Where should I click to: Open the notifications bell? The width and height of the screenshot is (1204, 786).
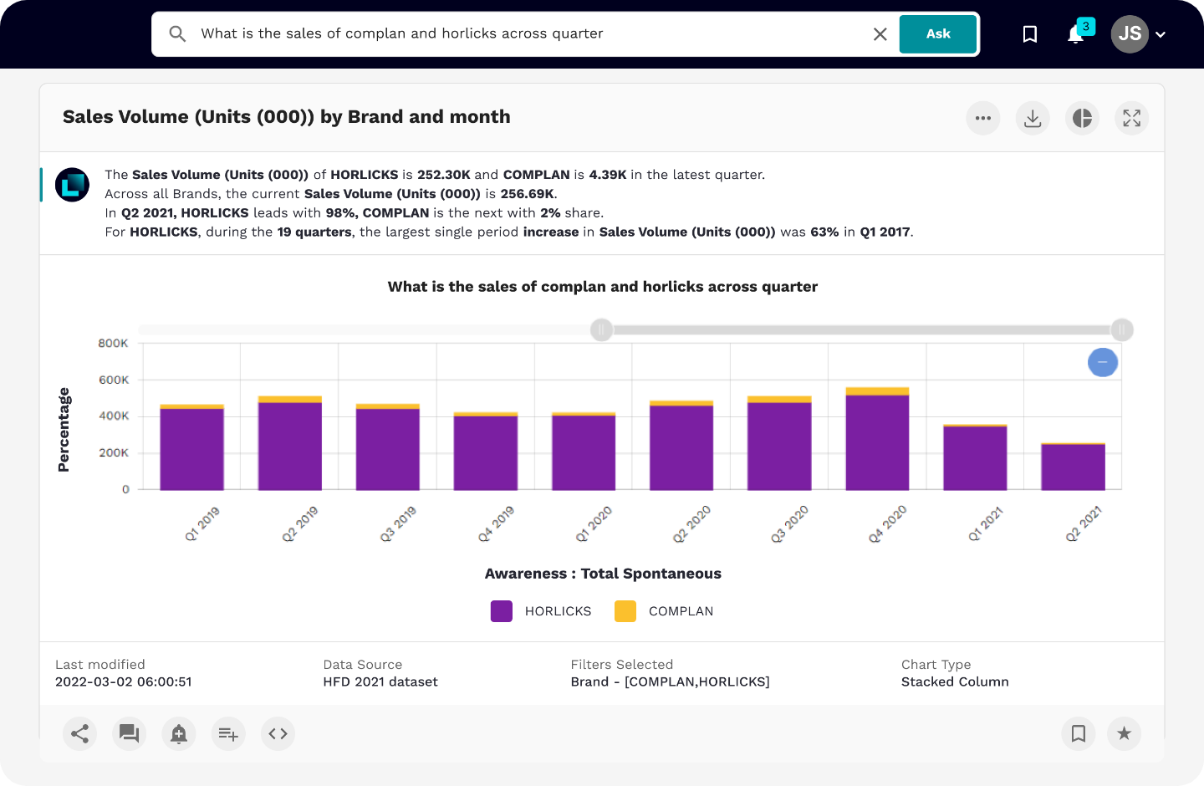pyautogui.click(x=1076, y=34)
